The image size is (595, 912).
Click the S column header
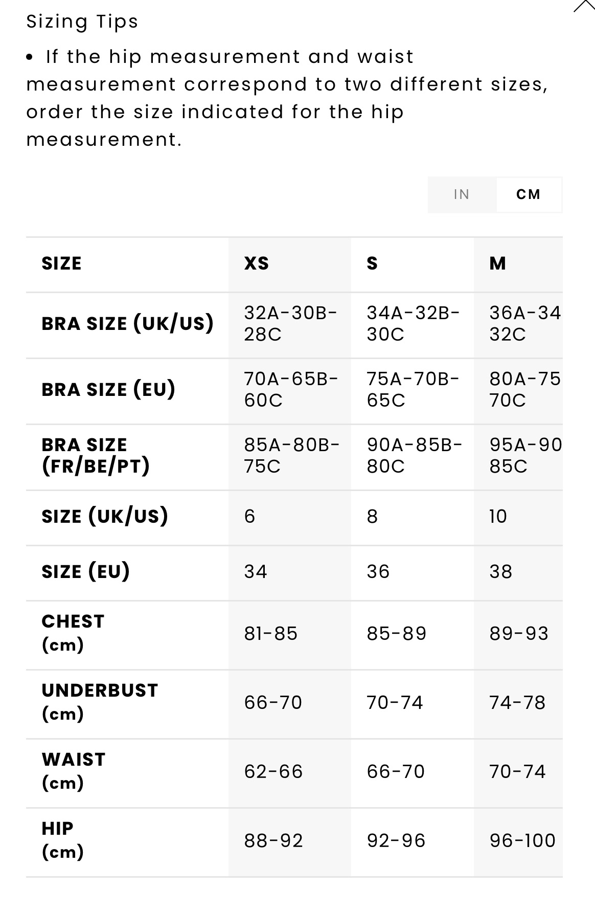372,263
